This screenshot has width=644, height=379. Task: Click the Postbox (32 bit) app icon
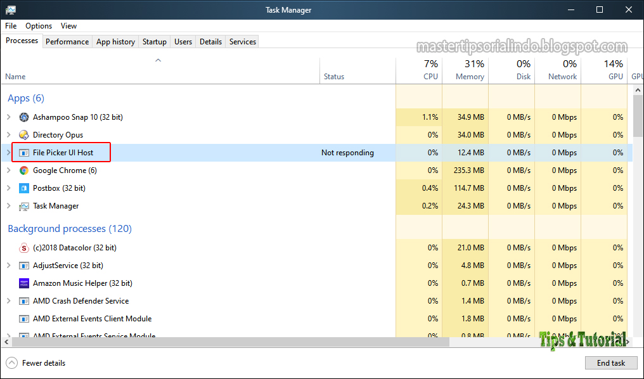click(23, 188)
